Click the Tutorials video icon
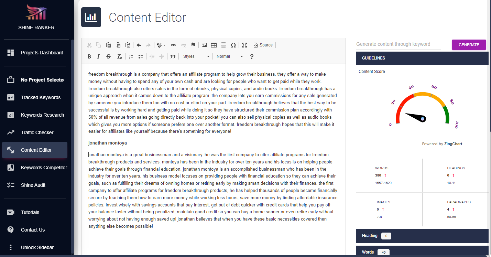 pyautogui.click(x=11, y=212)
